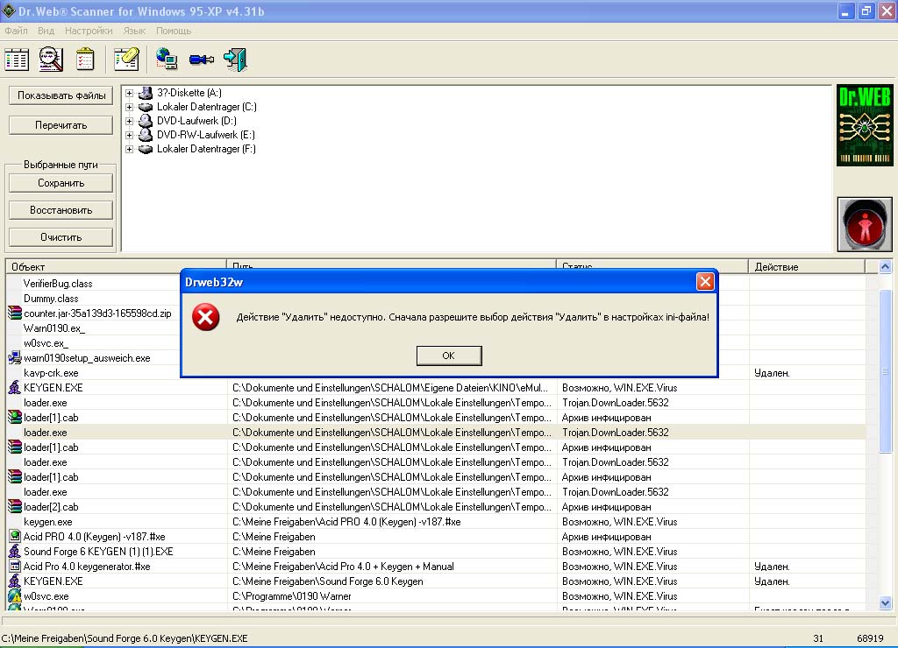Select the VerifierBug.class row

(58, 284)
